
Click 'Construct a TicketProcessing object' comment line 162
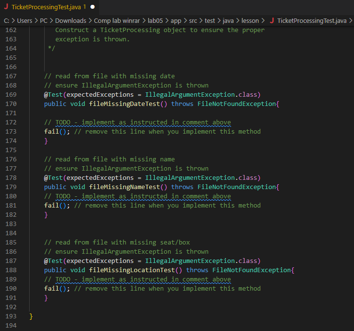coord(160,30)
